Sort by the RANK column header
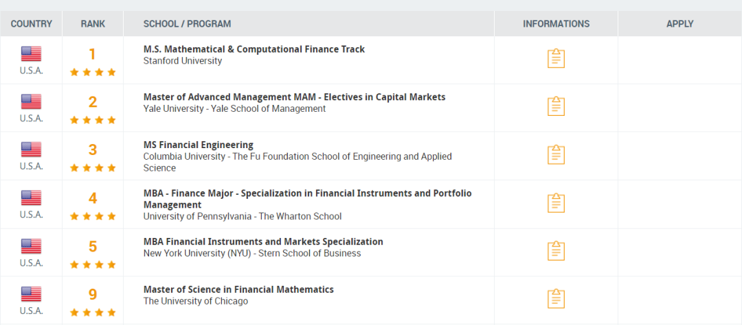This screenshot has width=742, height=325. 93,23
